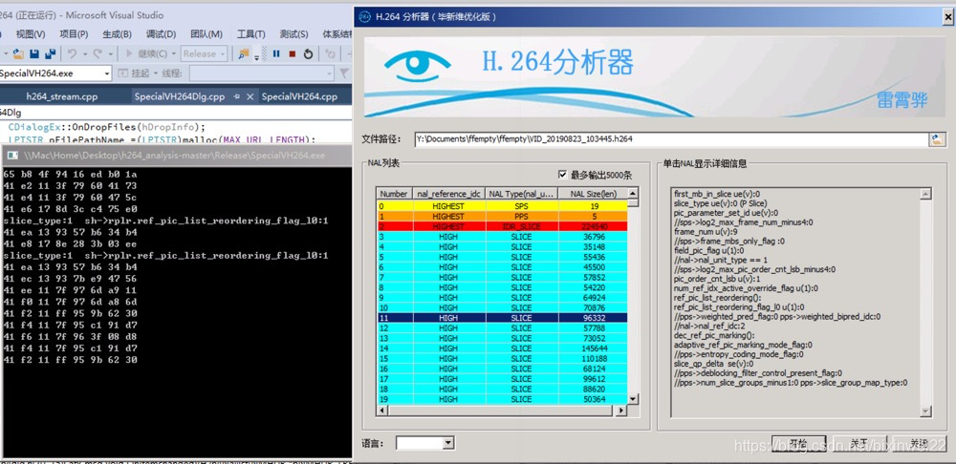Click the NAL Size(len) column header
The height and width of the screenshot is (464, 956).
[594, 194]
